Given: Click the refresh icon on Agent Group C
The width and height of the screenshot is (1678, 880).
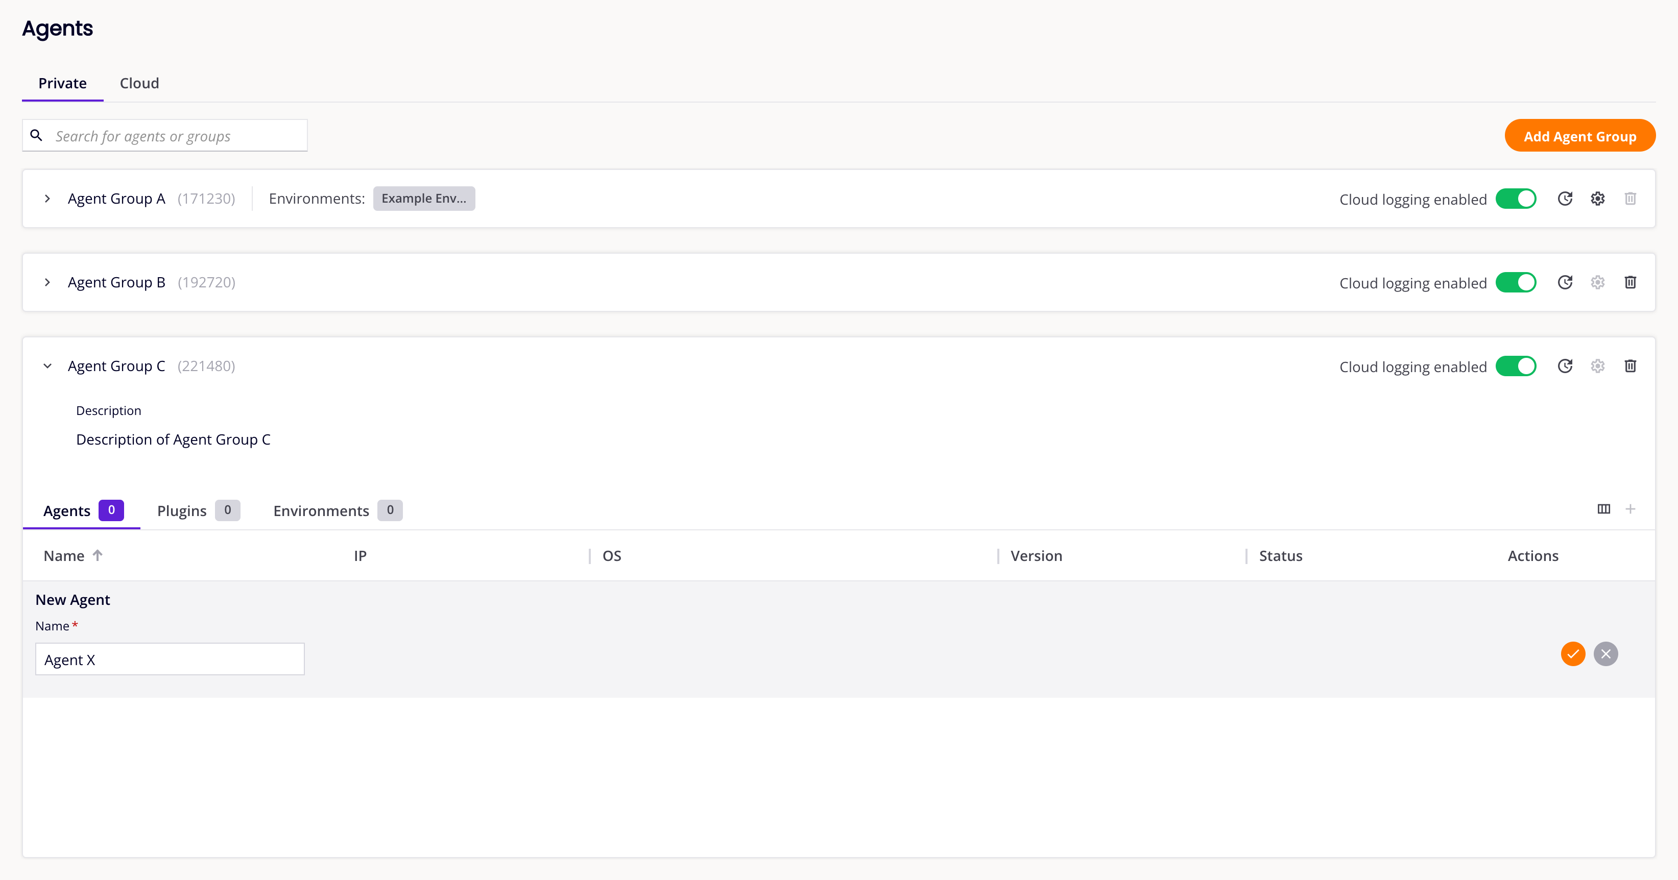Looking at the screenshot, I should pyautogui.click(x=1565, y=365).
